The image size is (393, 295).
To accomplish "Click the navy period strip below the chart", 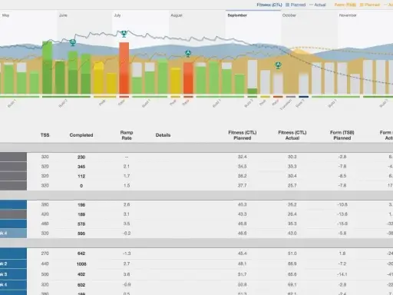I will point(303,97).
